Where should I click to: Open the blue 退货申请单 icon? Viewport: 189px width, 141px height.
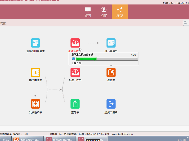(111, 104)
